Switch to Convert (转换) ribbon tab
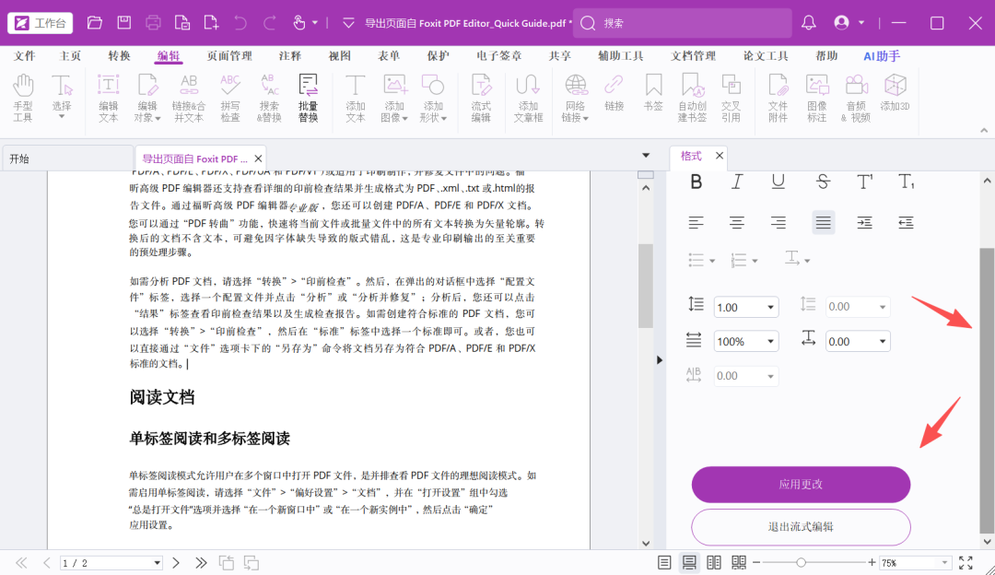 tap(119, 56)
